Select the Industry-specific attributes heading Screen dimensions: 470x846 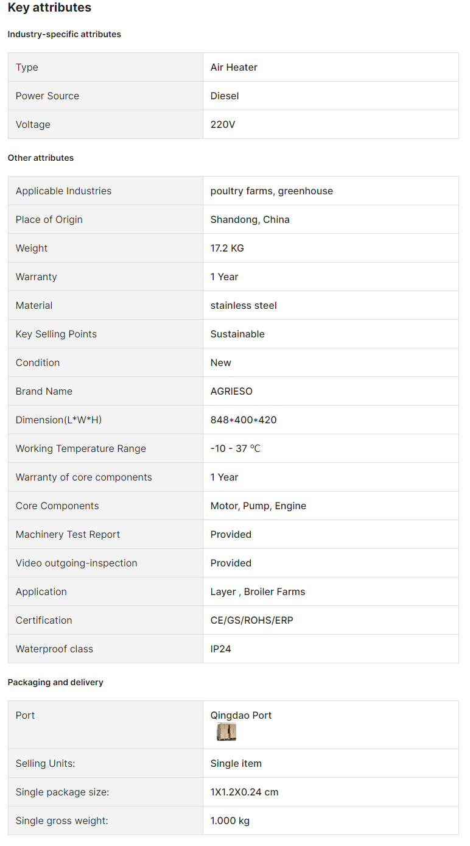(x=65, y=34)
